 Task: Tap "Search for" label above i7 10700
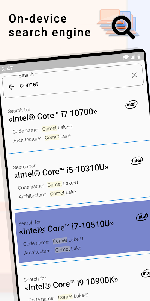[x=19, y=110]
